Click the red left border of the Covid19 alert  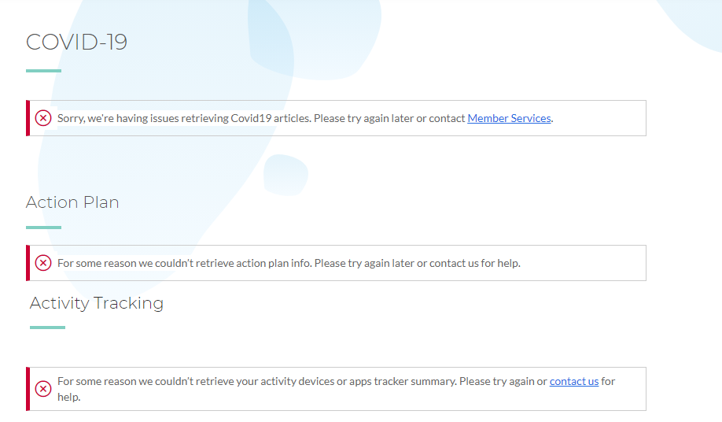pyautogui.click(x=28, y=118)
